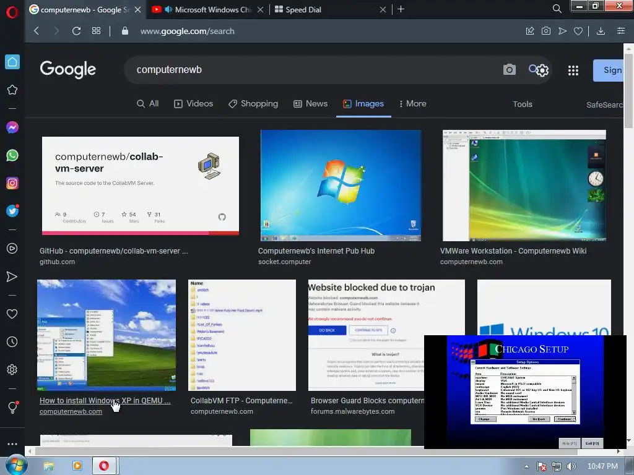Open Messenger in the sidebar
The image size is (634, 475).
(x=12, y=127)
